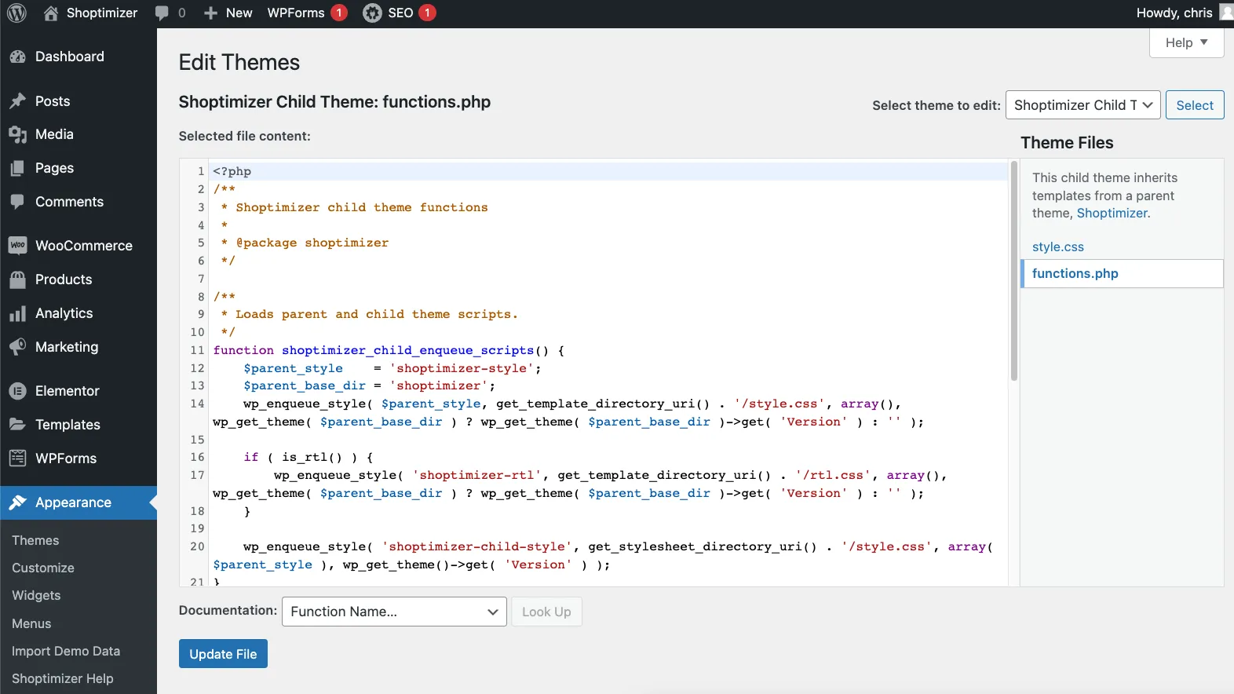This screenshot has height=694, width=1234.
Task: Click into the code editor on line 7
Action: tap(609, 279)
